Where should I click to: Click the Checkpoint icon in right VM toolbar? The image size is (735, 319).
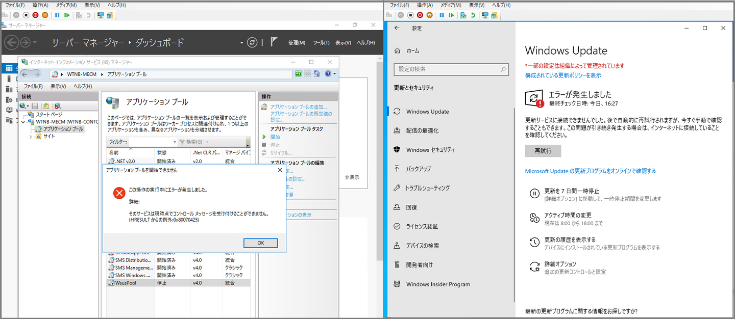pos(463,15)
